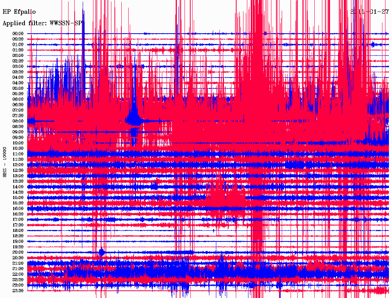Select the 04:30 time label
The image size is (392, 298).
(18, 83)
